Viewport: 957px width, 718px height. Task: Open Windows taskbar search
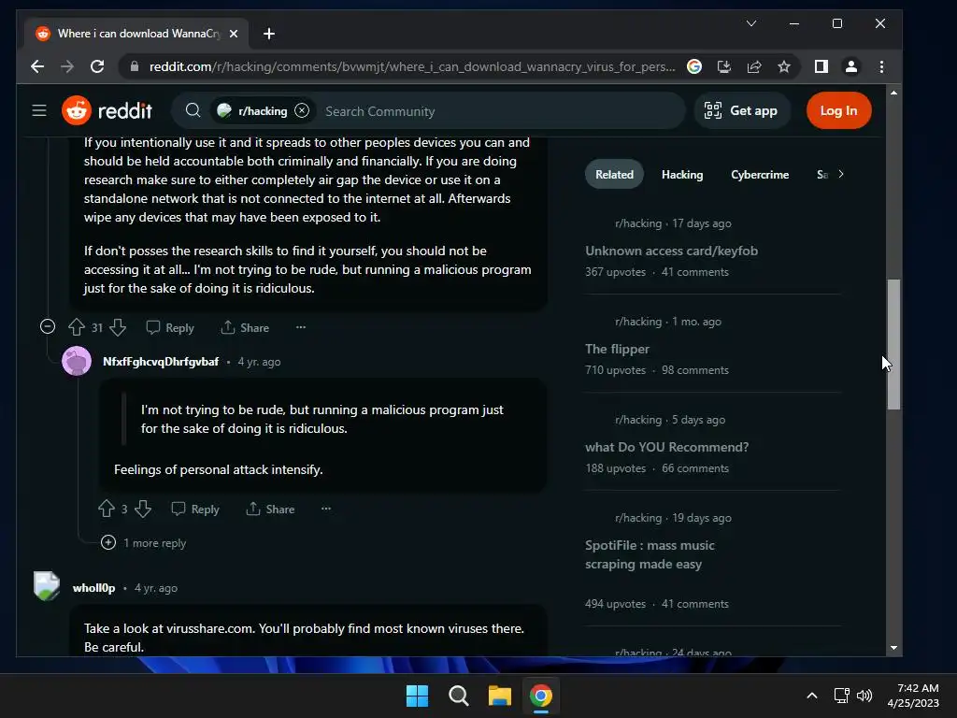point(458,696)
